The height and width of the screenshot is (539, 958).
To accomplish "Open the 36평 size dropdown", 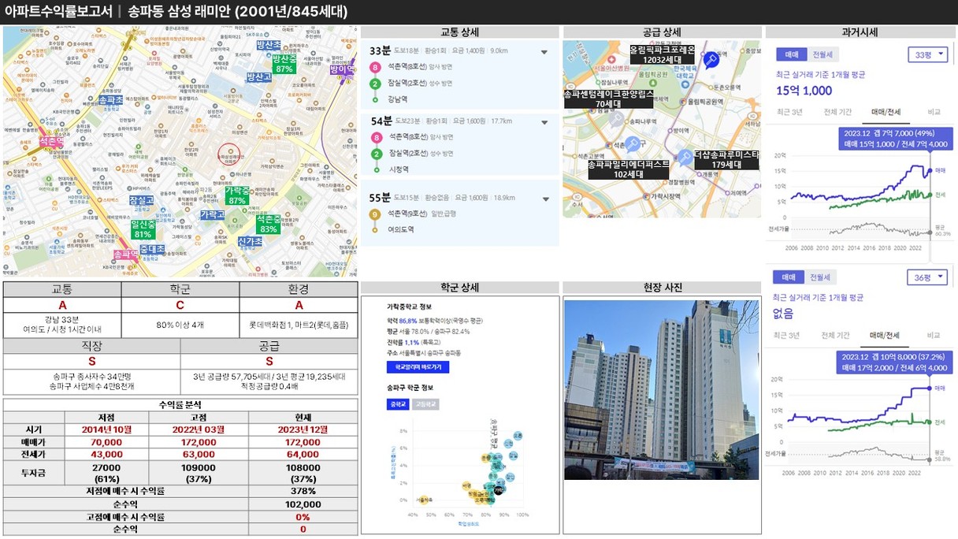I will point(927,277).
